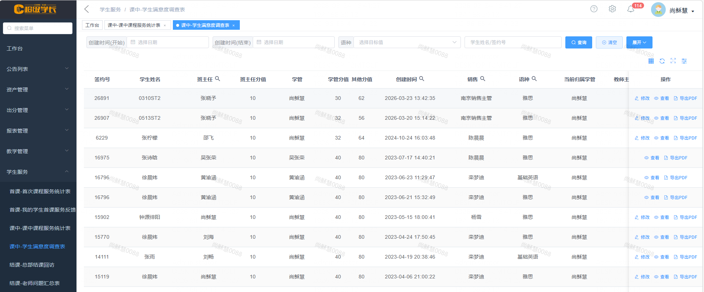Click the 学生姓名/签约号 input field
The image size is (704, 292).
(x=513, y=42)
